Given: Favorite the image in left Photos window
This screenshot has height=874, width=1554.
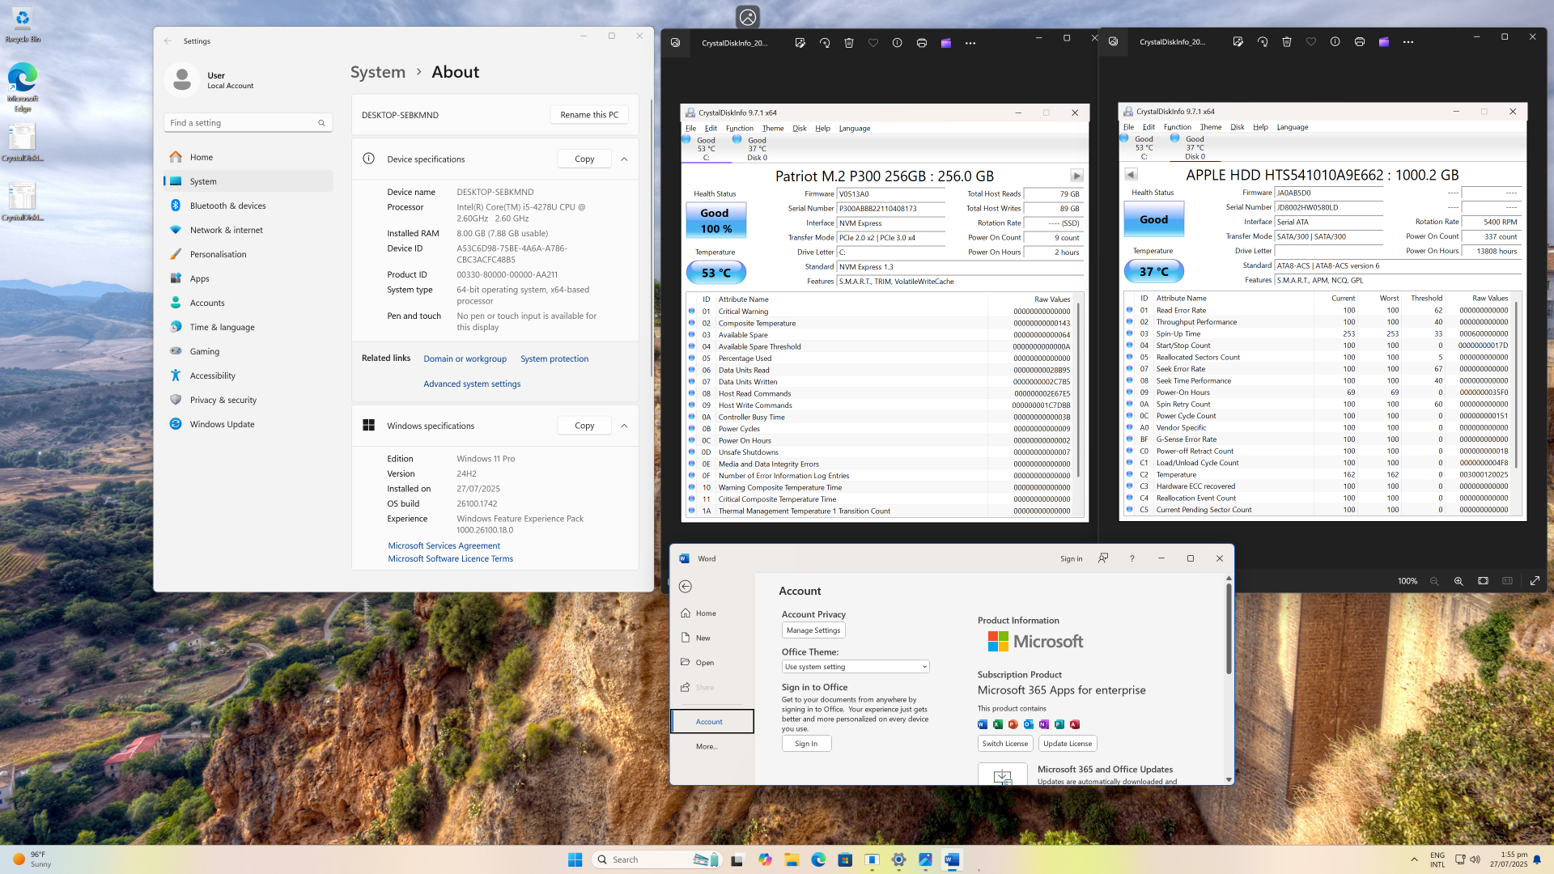Looking at the screenshot, I should [873, 43].
